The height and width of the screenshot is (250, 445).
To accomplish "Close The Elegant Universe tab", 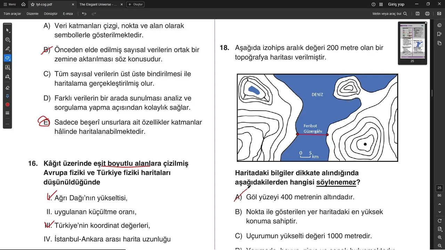I will click(121, 5).
